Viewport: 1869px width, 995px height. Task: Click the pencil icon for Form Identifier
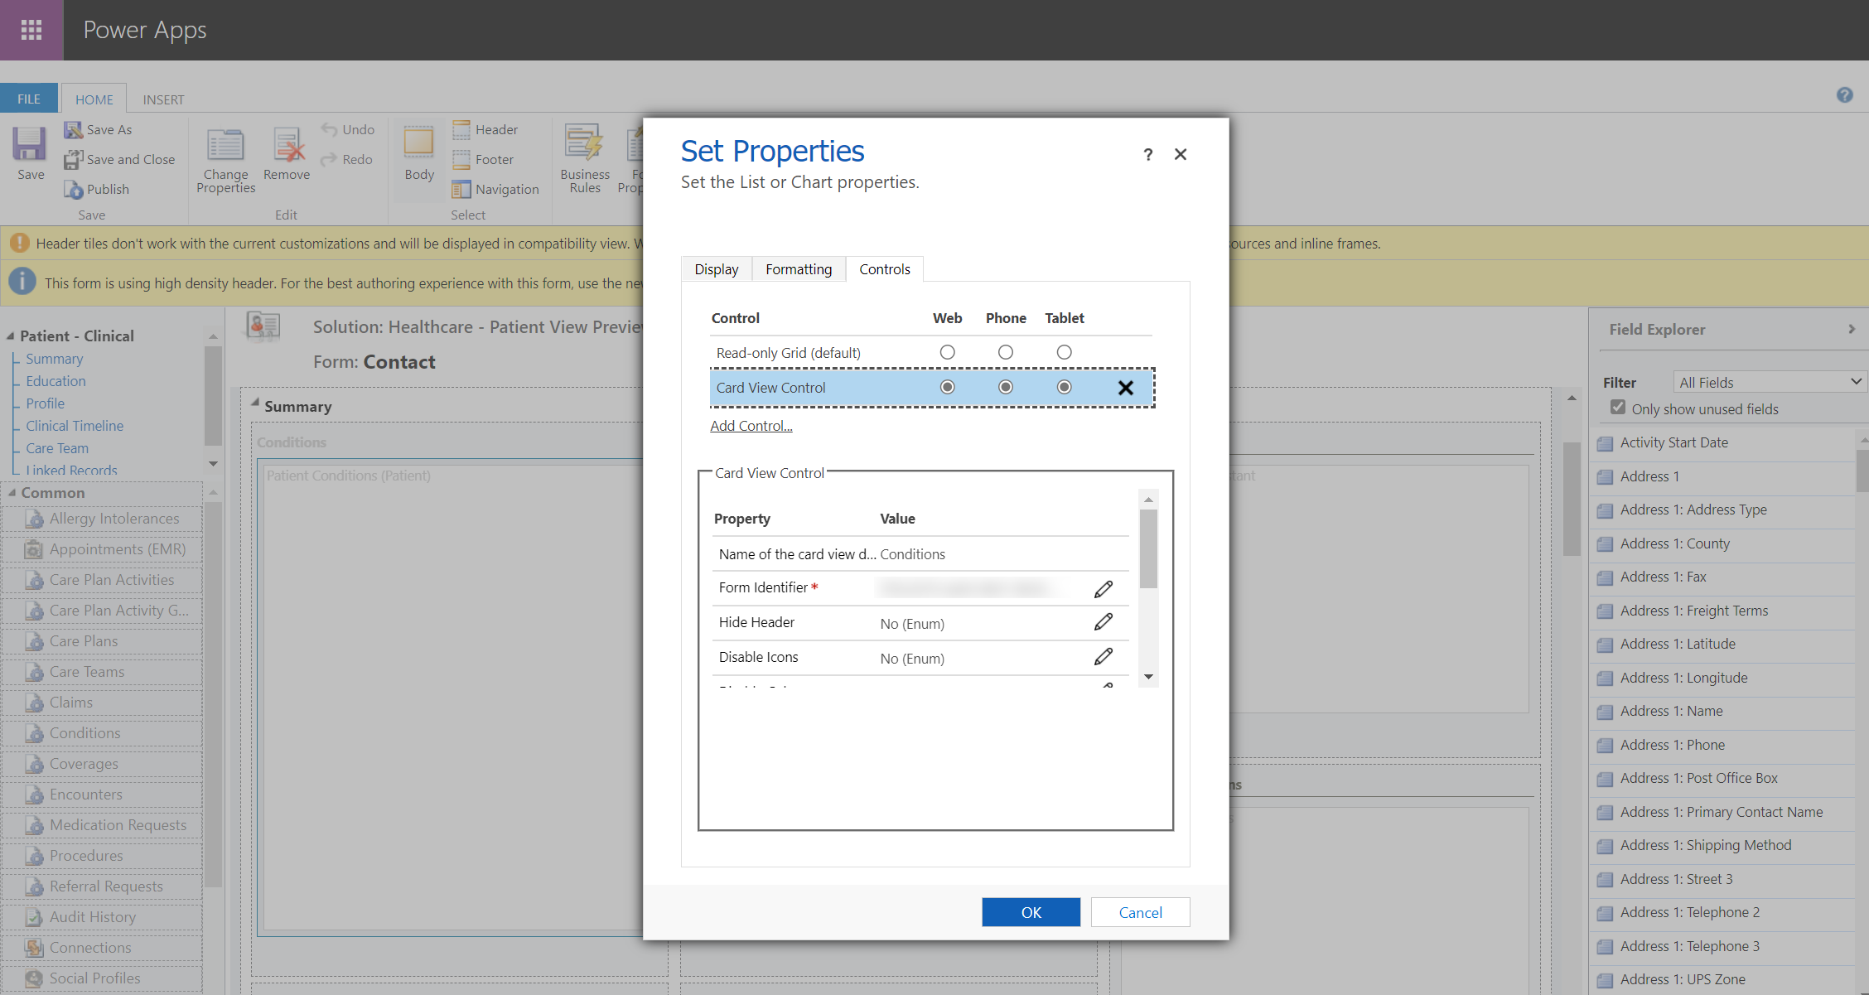click(x=1103, y=589)
